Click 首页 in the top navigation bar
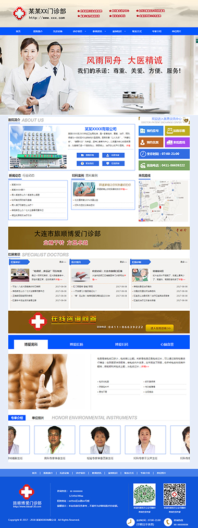Screen dimensions: 198x528 tap(18, 31)
